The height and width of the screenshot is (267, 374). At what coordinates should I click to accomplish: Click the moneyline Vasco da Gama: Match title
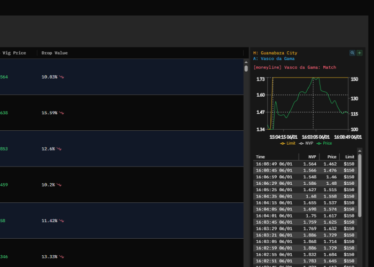click(294, 67)
